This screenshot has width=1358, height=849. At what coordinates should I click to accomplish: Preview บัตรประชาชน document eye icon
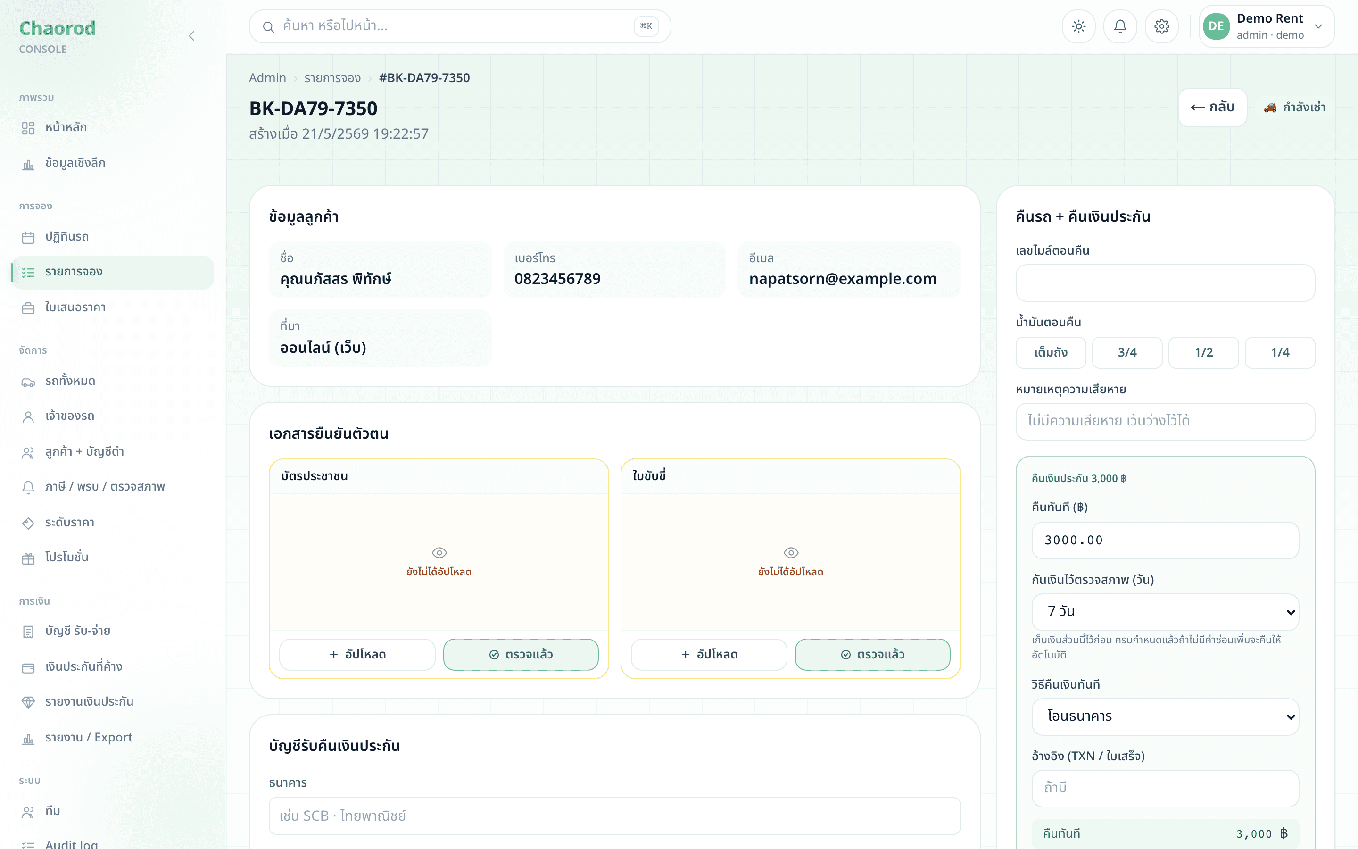(x=439, y=552)
